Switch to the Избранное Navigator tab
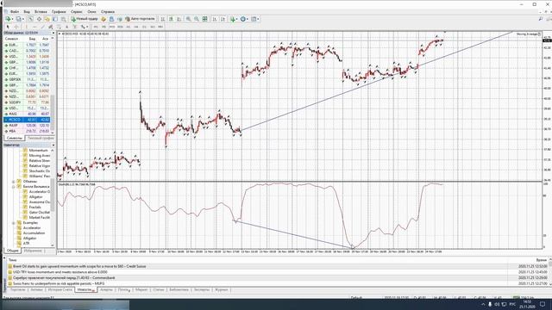Image resolution: width=552 pixels, height=310 pixels. [33, 251]
